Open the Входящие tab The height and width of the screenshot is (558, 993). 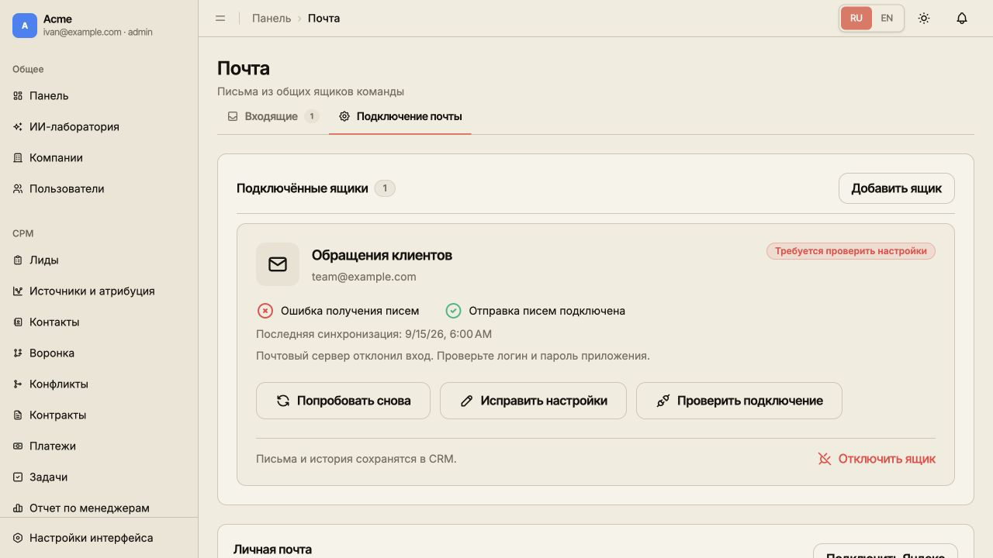[273, 116]
